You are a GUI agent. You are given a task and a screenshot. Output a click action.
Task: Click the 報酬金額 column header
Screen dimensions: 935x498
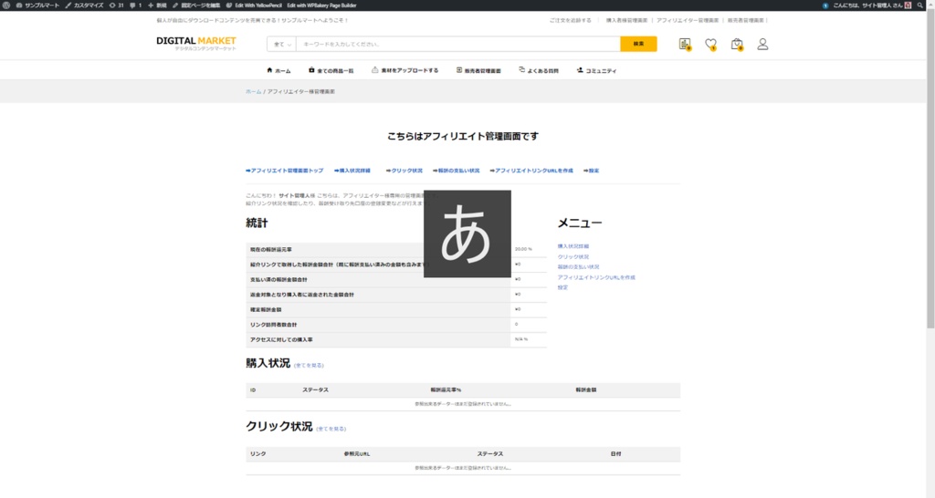(586, 389)
